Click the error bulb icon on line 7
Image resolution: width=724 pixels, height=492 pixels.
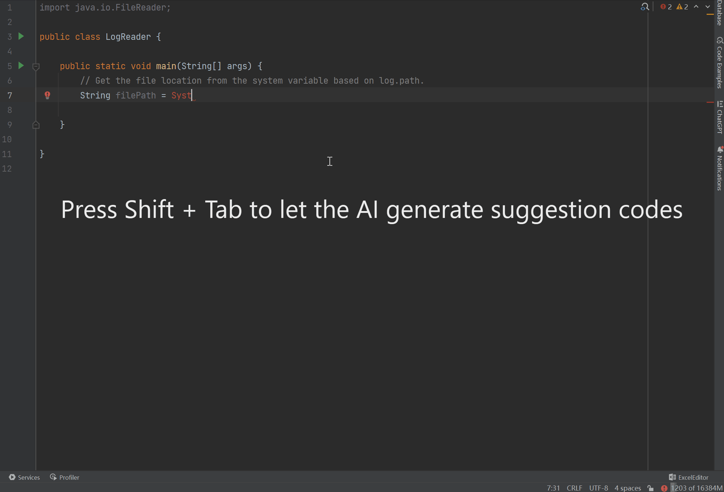pos(47,95)
